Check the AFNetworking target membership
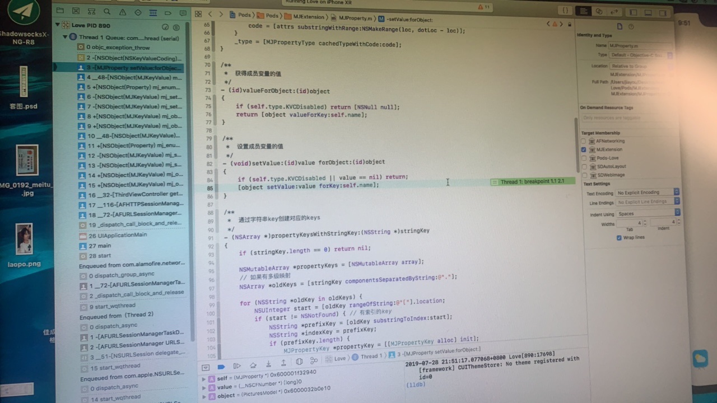 point(584,142)
